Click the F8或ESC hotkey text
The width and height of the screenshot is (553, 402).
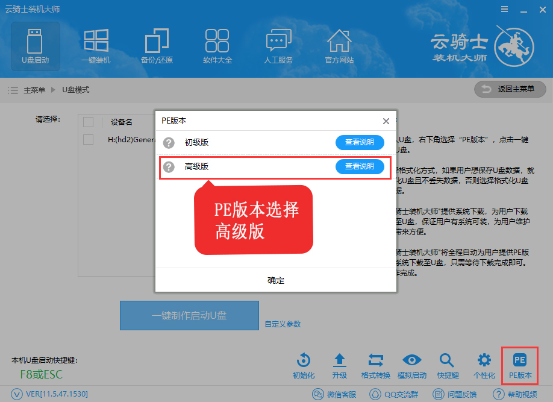[x=41, y=375]
